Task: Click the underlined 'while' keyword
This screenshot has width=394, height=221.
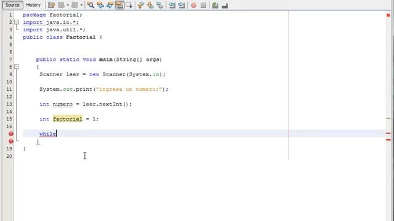Action: [48, 134]
